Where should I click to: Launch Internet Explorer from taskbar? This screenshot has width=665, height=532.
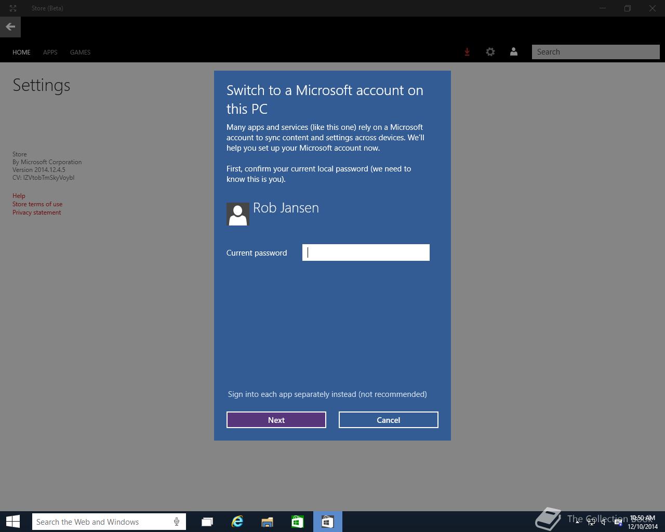point(237,522)
